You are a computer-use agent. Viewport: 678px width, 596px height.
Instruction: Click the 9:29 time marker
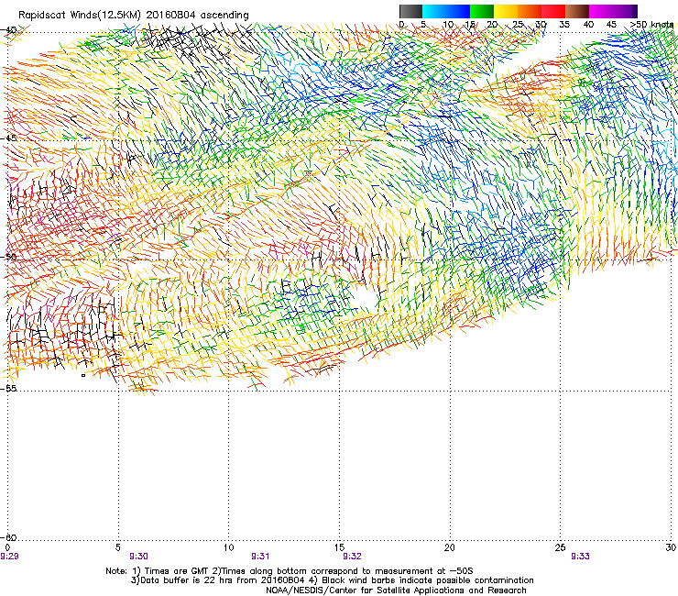[x=9, y=557]
